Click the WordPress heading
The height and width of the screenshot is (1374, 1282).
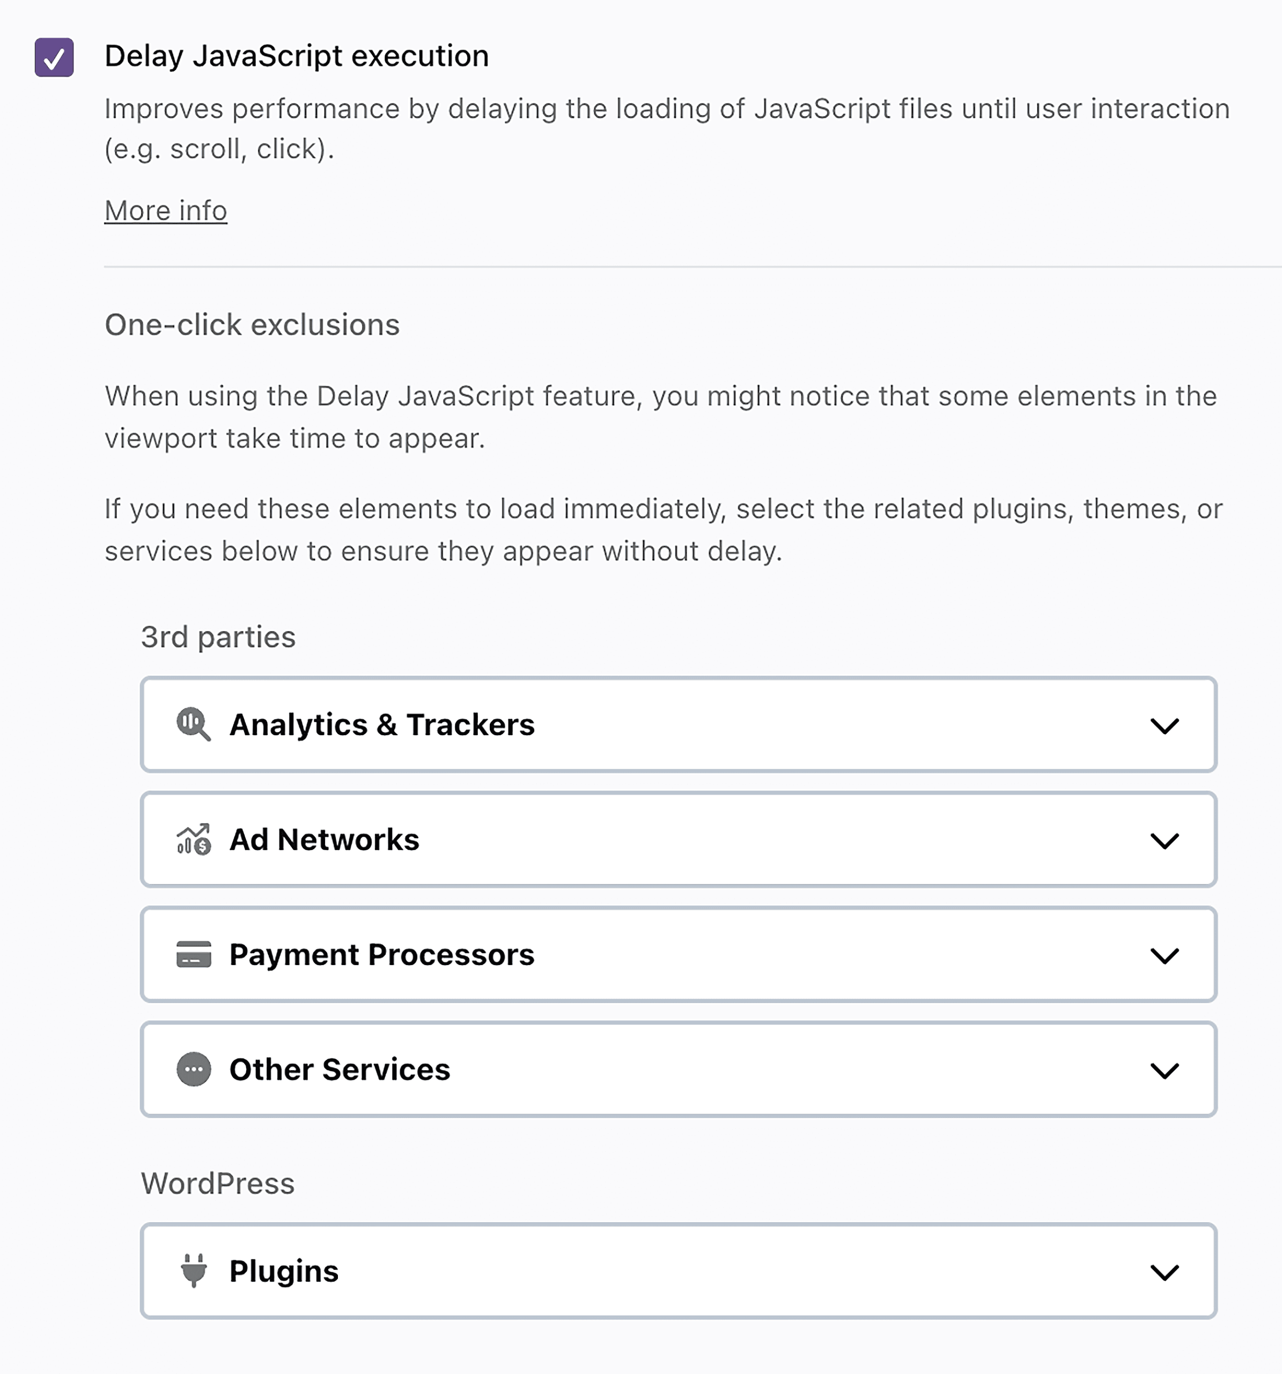218,1183
